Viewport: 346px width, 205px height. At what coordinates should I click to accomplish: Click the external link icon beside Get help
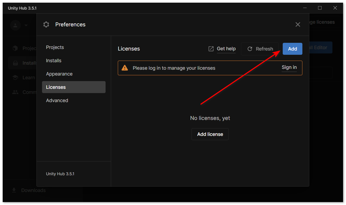[211, 49]
